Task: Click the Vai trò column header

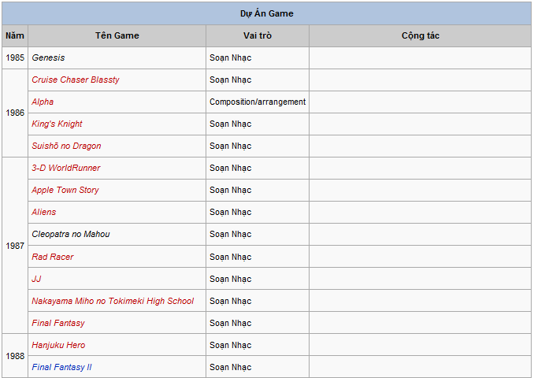Action: click(258, 35)
